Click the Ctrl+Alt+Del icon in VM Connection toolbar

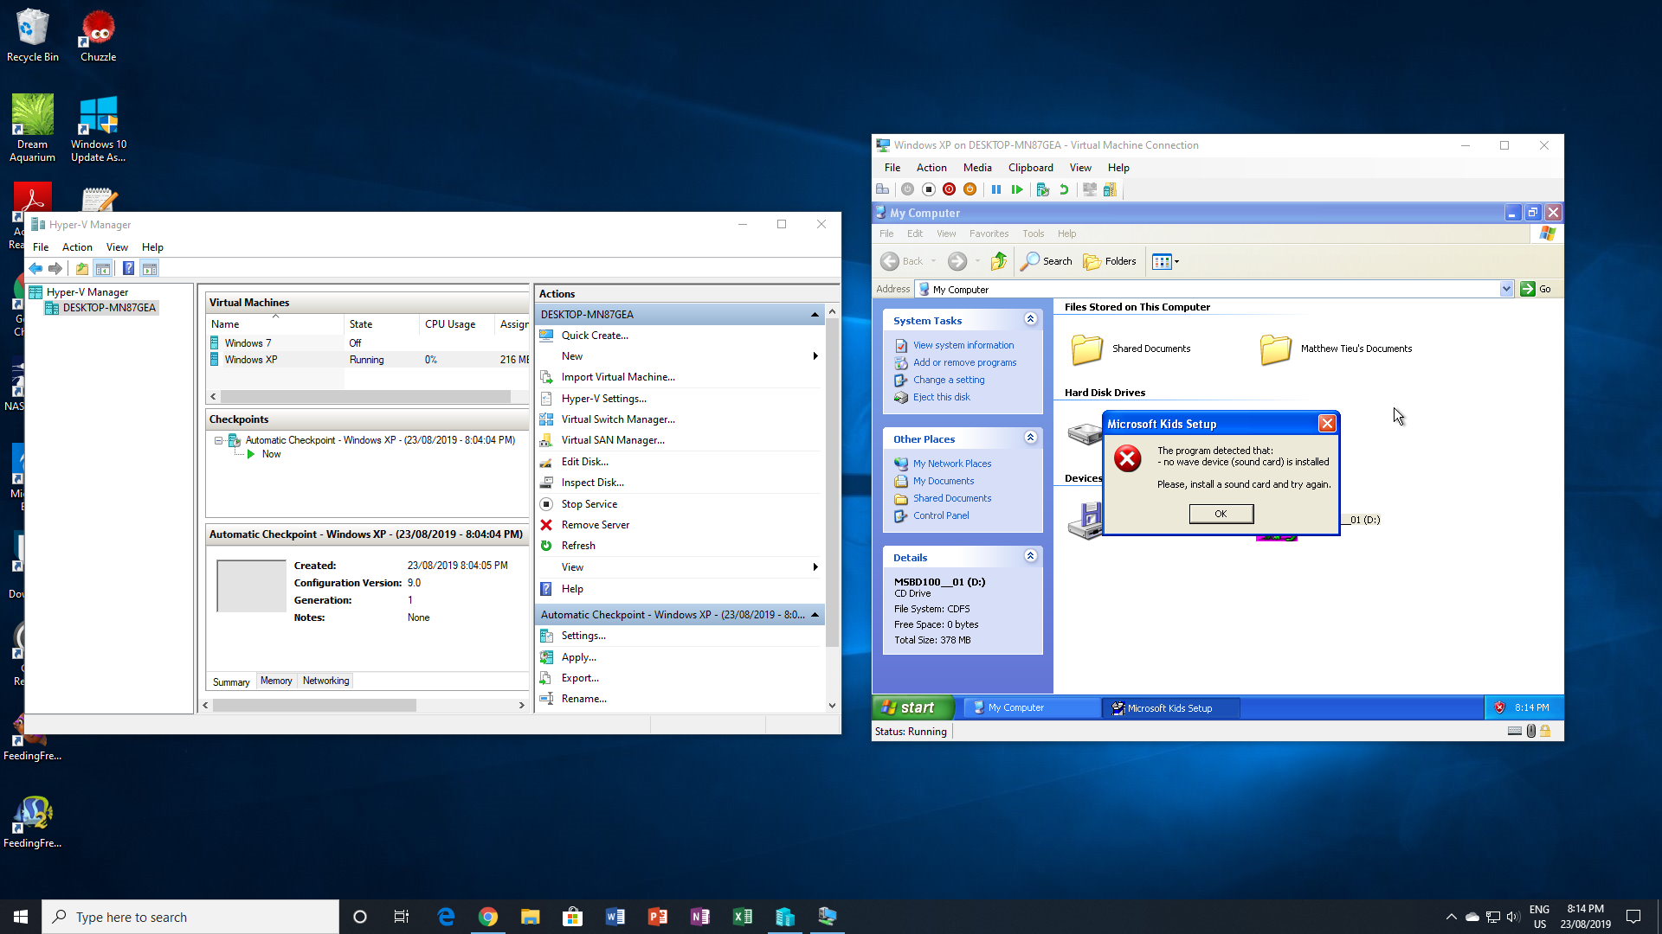(882, 189)
